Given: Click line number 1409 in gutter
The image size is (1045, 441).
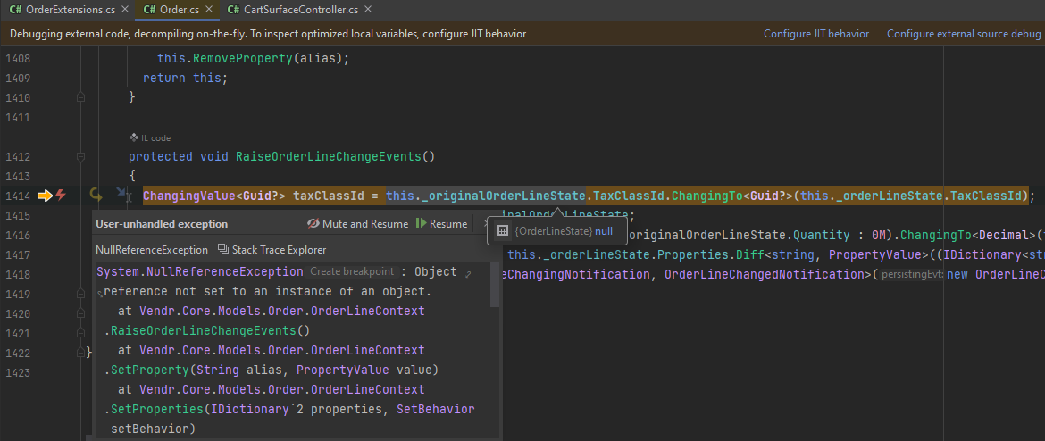Looking at the screenshot, I should pyautogui.click(x=18, y=78).
